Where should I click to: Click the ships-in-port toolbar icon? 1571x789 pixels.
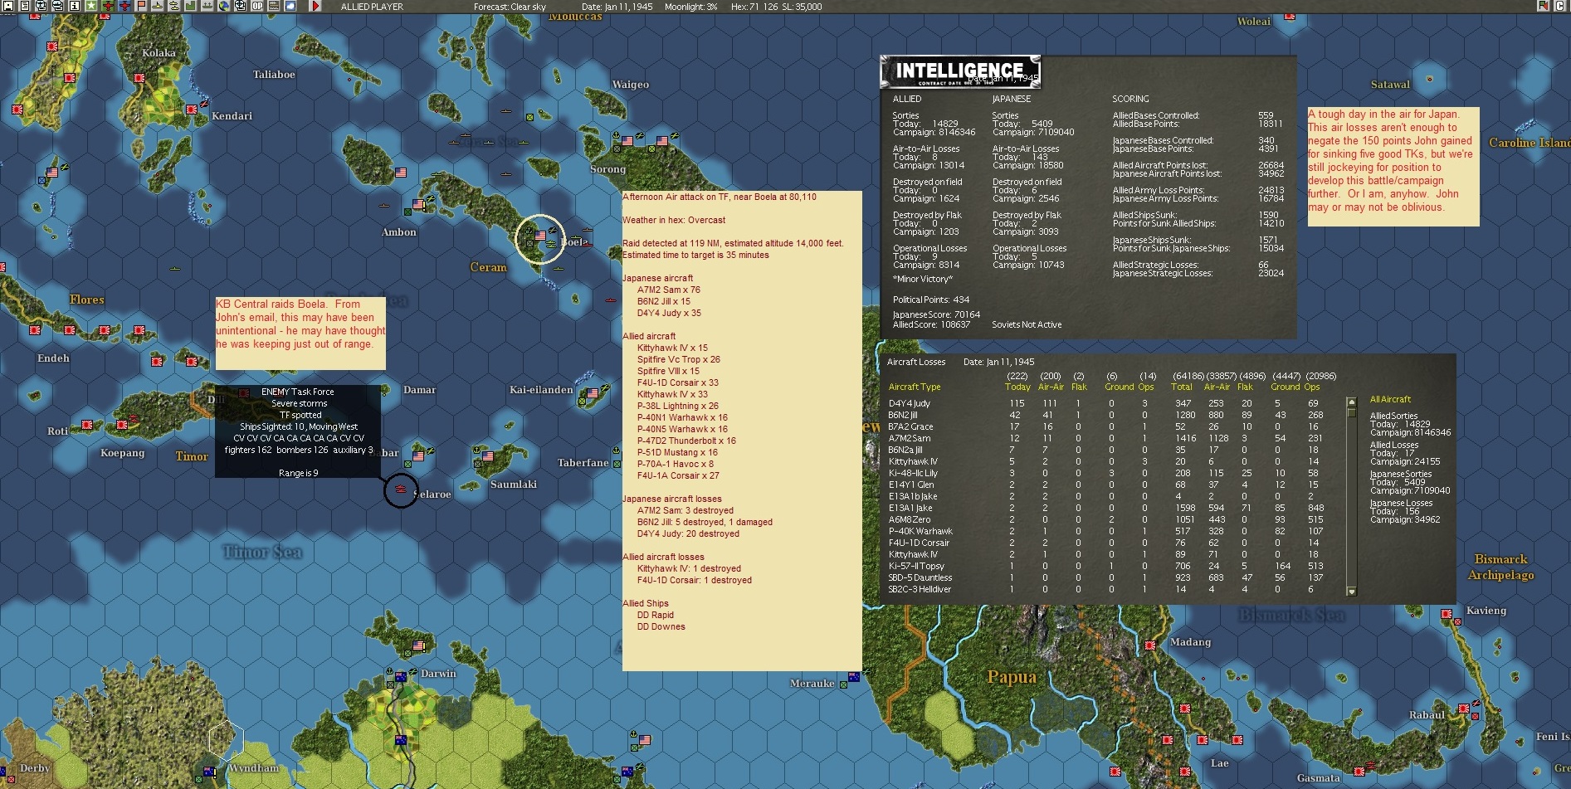tap(207, 6)
